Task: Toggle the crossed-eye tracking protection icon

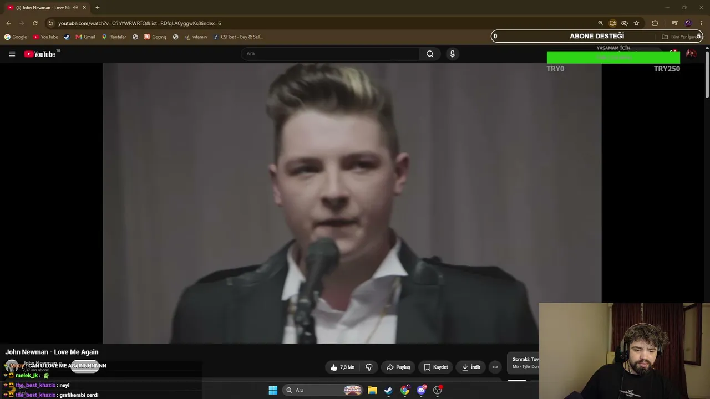Action: pos(625,23)
